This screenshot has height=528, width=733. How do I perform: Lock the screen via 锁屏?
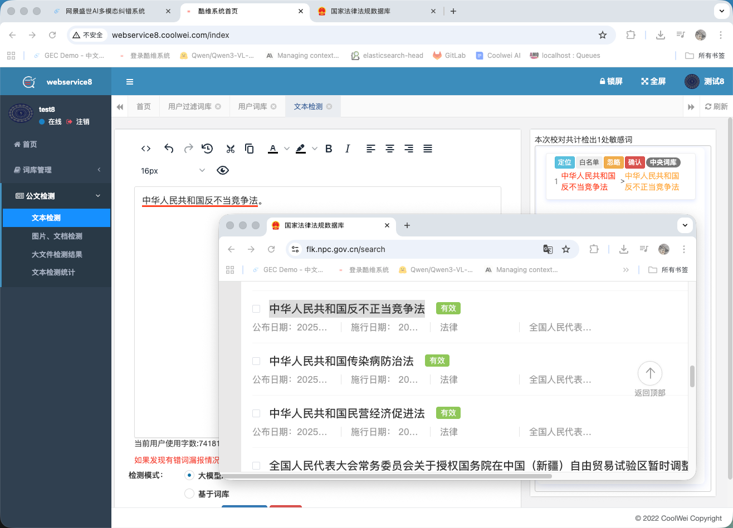(611, 81)
